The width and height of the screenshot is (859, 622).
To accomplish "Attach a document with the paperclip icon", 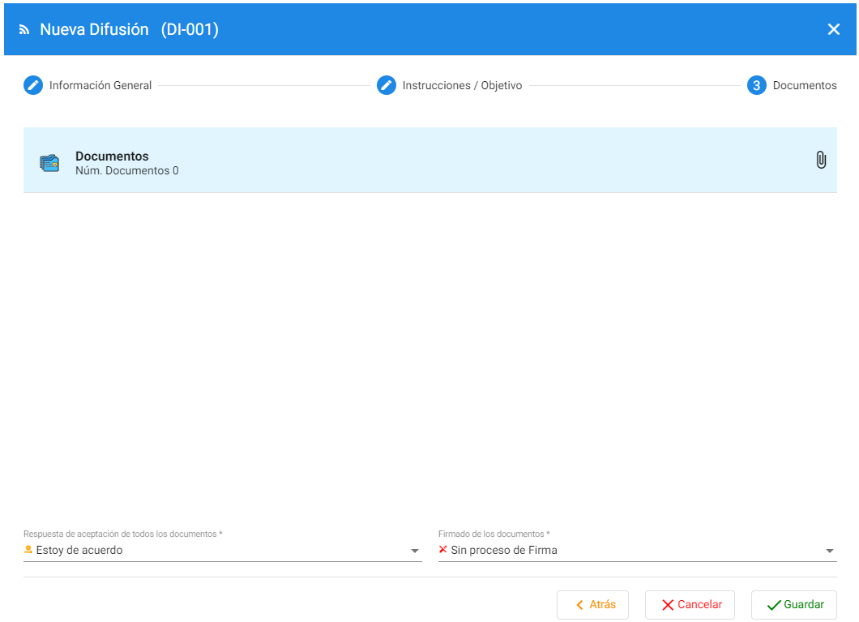I will (820, 160).
